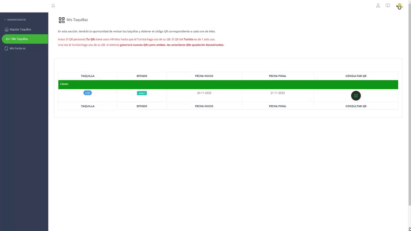
Task: Click the C32 locker badge
Action: [87, 93]
